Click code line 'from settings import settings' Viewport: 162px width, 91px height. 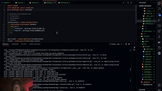pos(20,10)
